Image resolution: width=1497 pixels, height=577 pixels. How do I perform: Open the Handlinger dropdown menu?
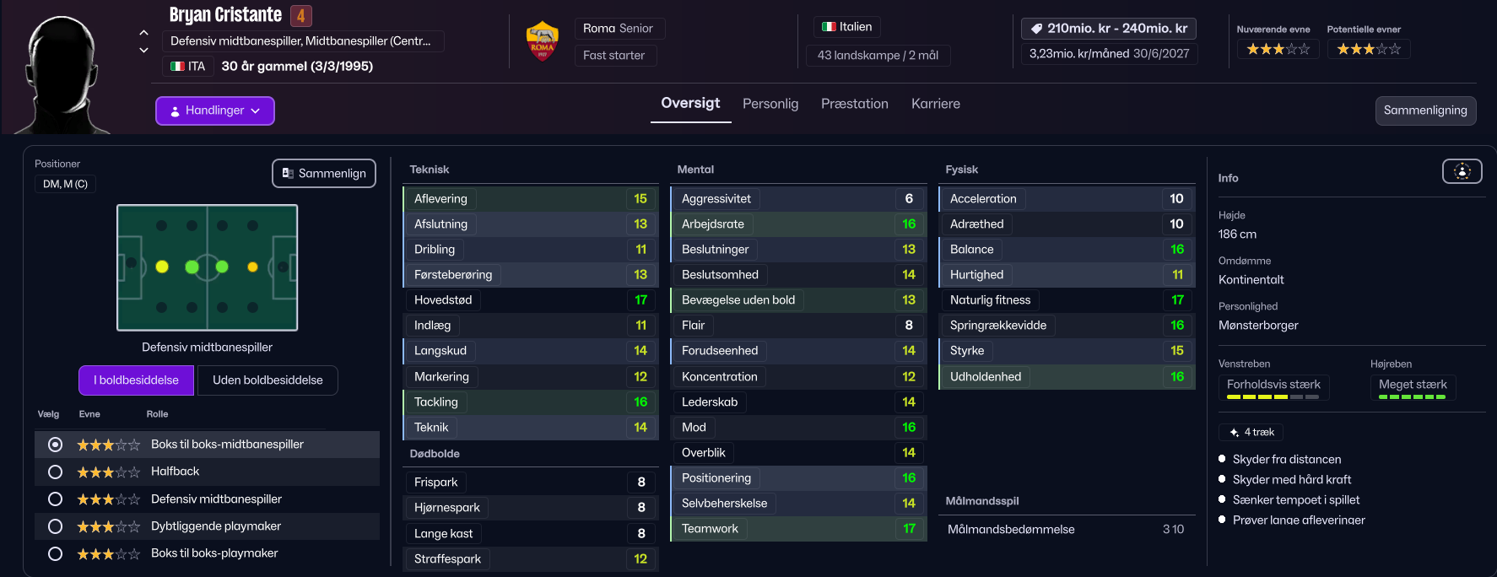point(215,111)
